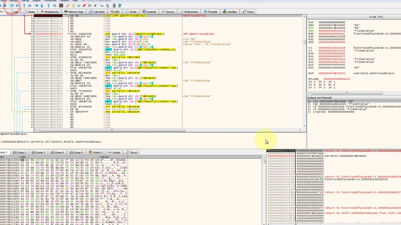Open the References tab

point(189,12)
